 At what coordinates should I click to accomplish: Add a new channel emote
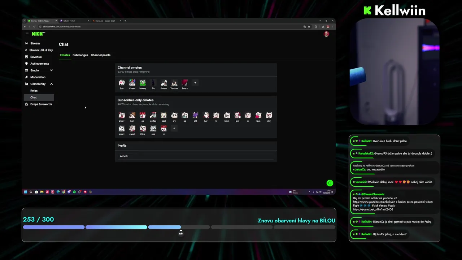195,83
